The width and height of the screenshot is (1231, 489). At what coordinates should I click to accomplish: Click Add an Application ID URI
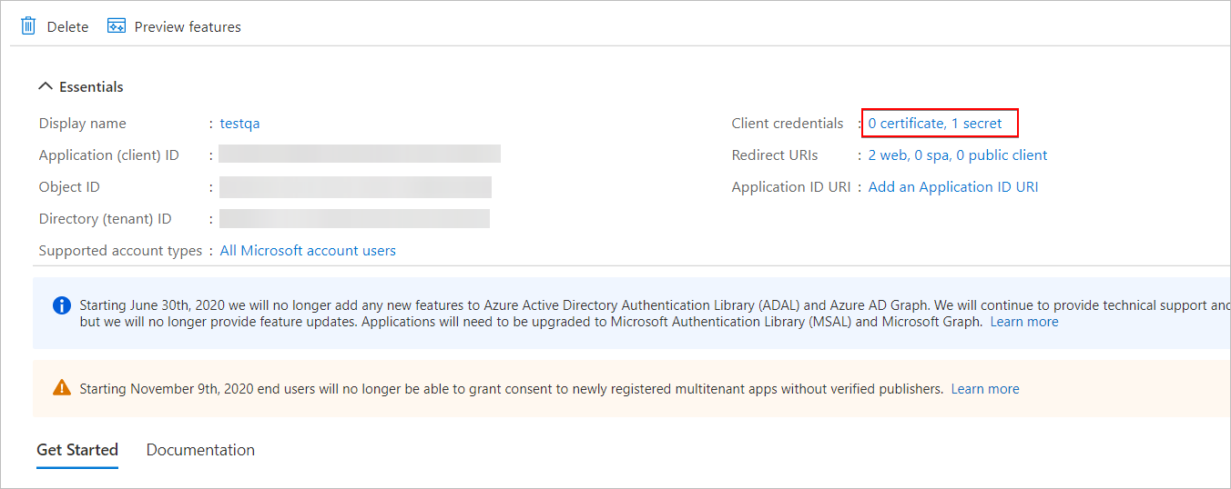[x=952, y=187]
